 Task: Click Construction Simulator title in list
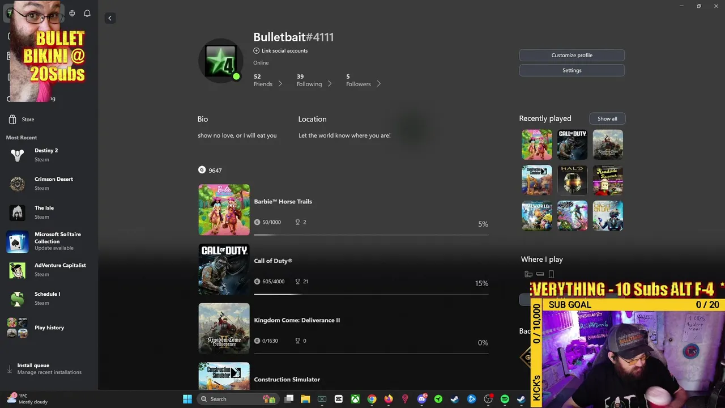click(287, 380)
